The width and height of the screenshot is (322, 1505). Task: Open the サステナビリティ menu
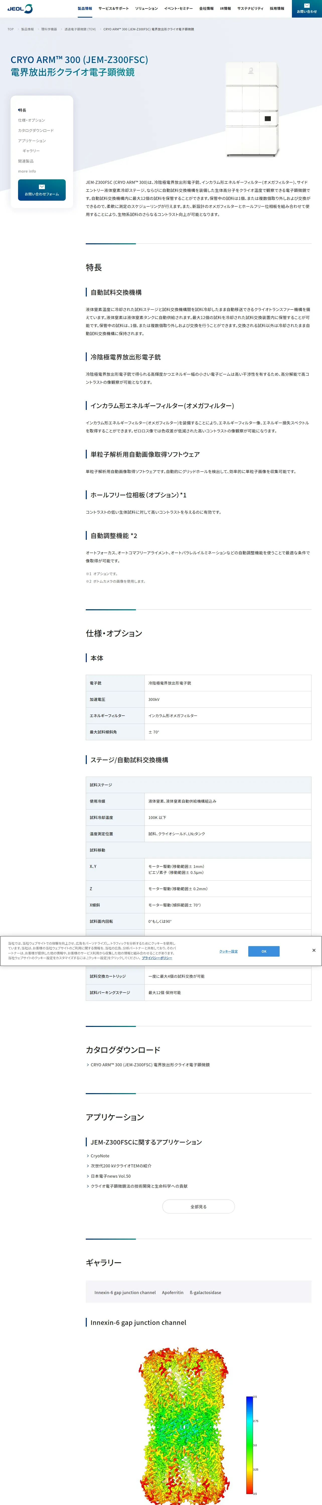250,9
